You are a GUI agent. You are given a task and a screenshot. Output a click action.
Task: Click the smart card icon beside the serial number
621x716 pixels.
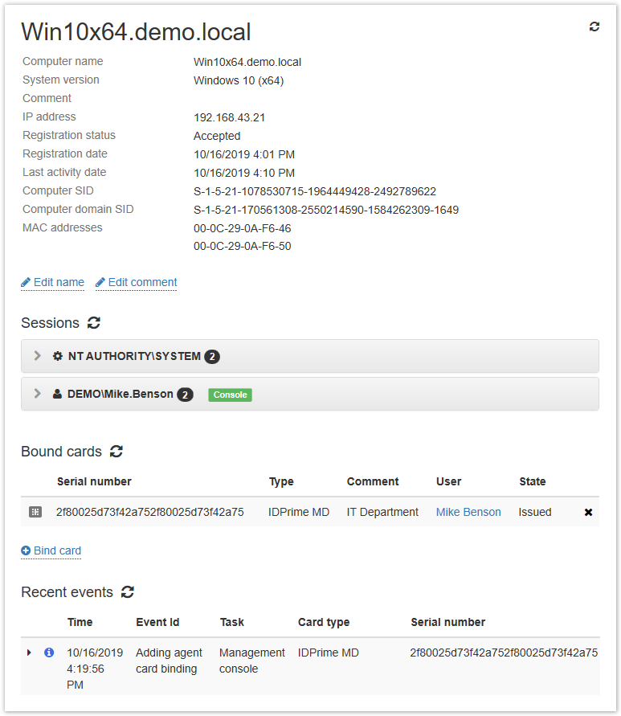click(x=35, y=512)
